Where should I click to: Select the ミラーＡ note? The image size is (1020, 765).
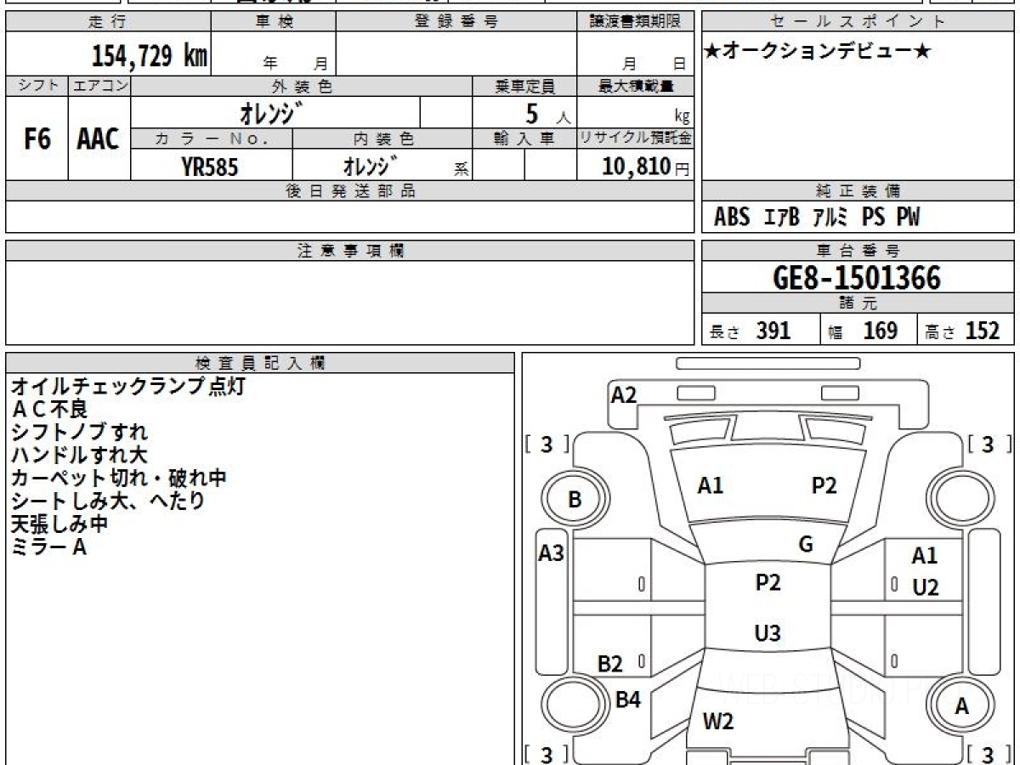coord(49,547)
